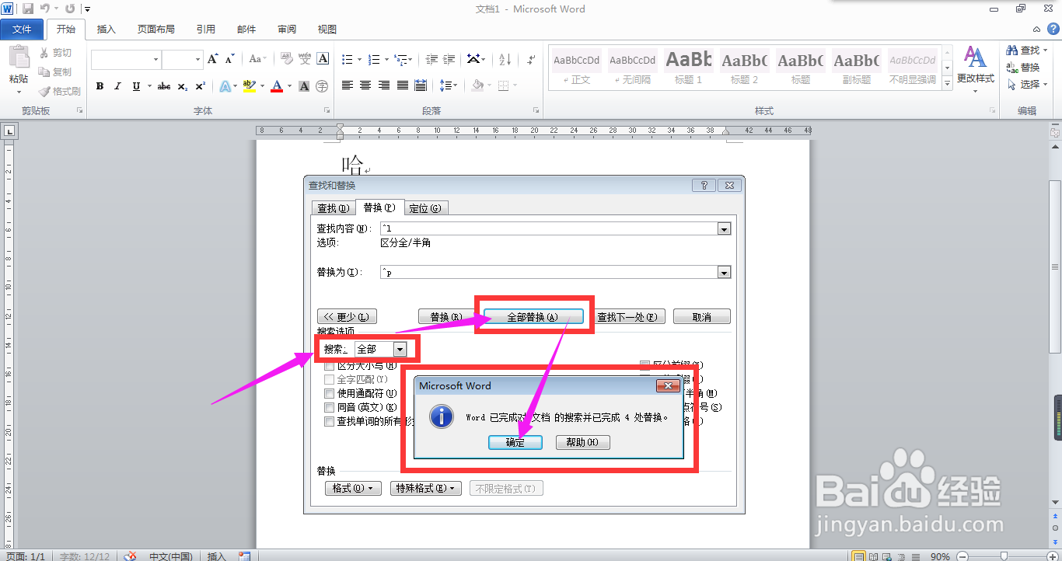This screenshot has height=561, width=1062.
Task: Click the Cut (剪切) scissors icon
Action: [44, 53]
